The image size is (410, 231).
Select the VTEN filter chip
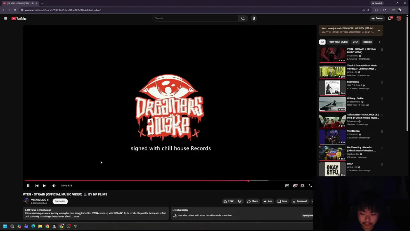pyautogui.click(x=355, y=42)
